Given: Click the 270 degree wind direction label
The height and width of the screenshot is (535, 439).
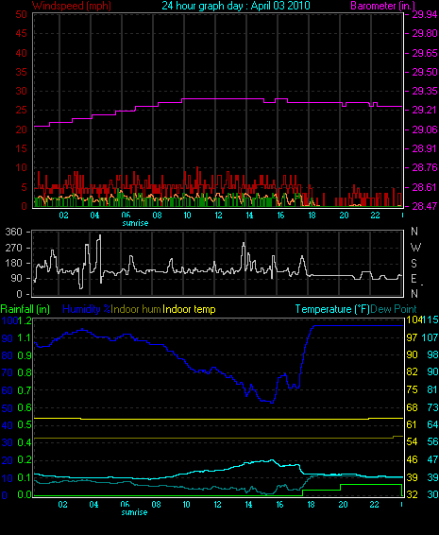Looking at the screenshot, I should pyautogui.click(x=13, y=248).
